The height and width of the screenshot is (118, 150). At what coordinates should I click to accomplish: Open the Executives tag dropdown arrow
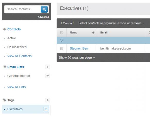coord(46,109)
